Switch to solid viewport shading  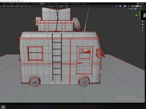(x=137, y=6)
